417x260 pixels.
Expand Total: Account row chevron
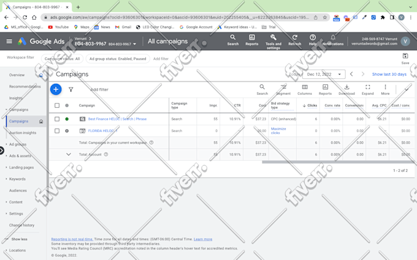pyautogui.click(x=68, y=154)
